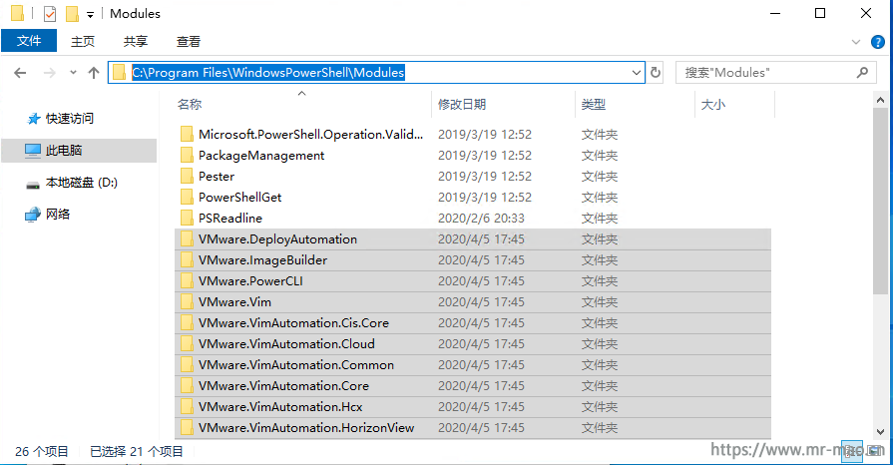The image size is (893, 465).
Task: Click PSReadline date 2020/2/6 20:33
Action: tap(481, 219)
